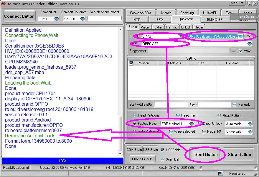Open the Server sub-tab
The height and width of the screenshot is (177, 259).
133,27
